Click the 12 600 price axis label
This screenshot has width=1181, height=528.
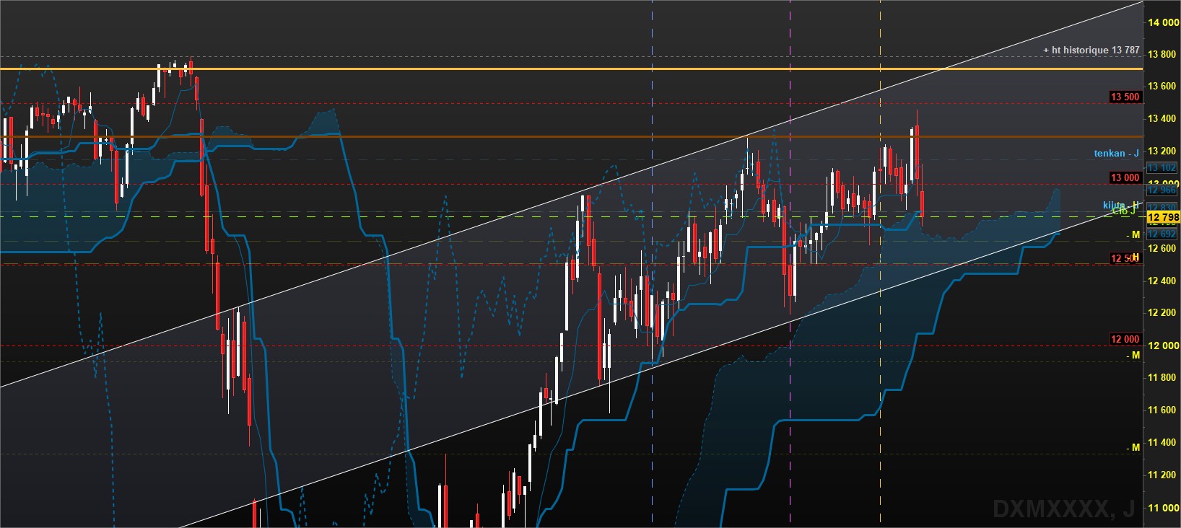click(x=1162, y=248)
